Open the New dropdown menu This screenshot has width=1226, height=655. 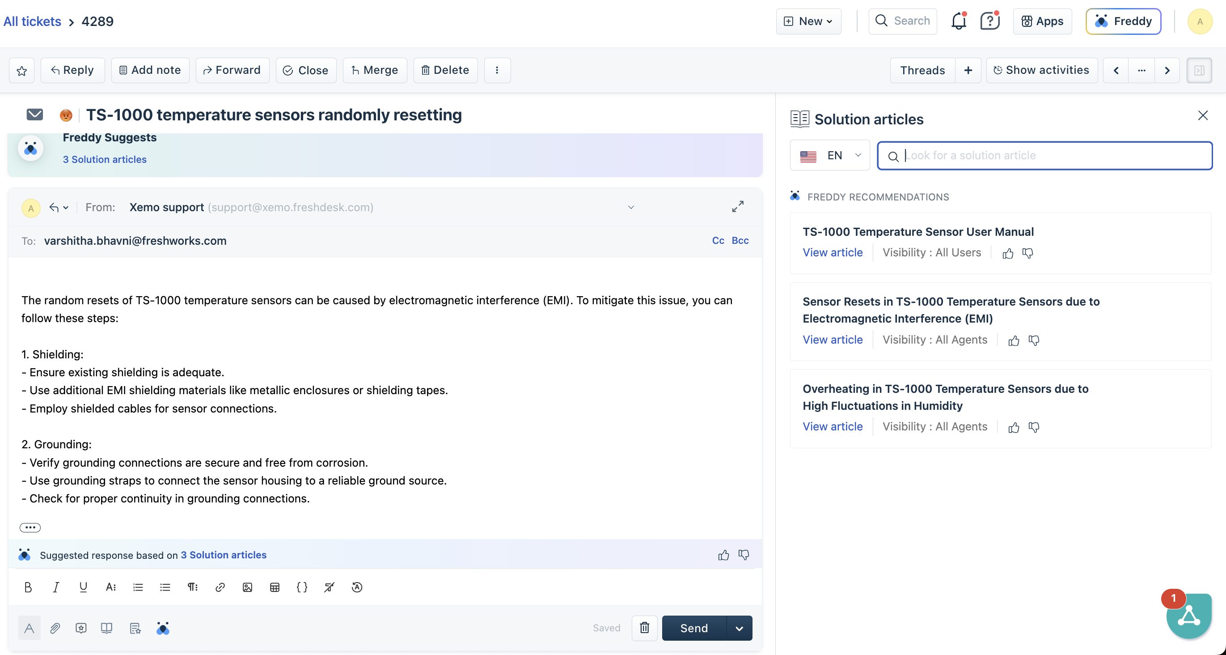(x=808, y=21)
